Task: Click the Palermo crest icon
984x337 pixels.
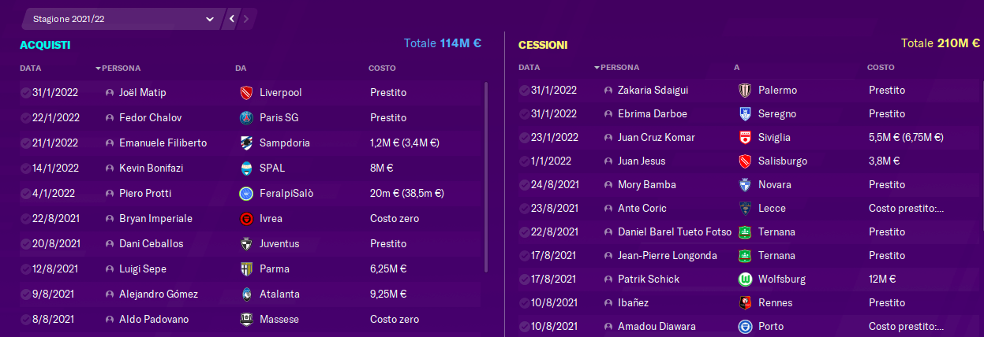Action: pos(744,91)
